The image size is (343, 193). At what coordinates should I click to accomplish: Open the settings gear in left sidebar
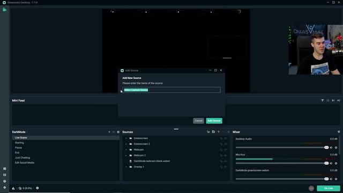(x=5, y=188)
